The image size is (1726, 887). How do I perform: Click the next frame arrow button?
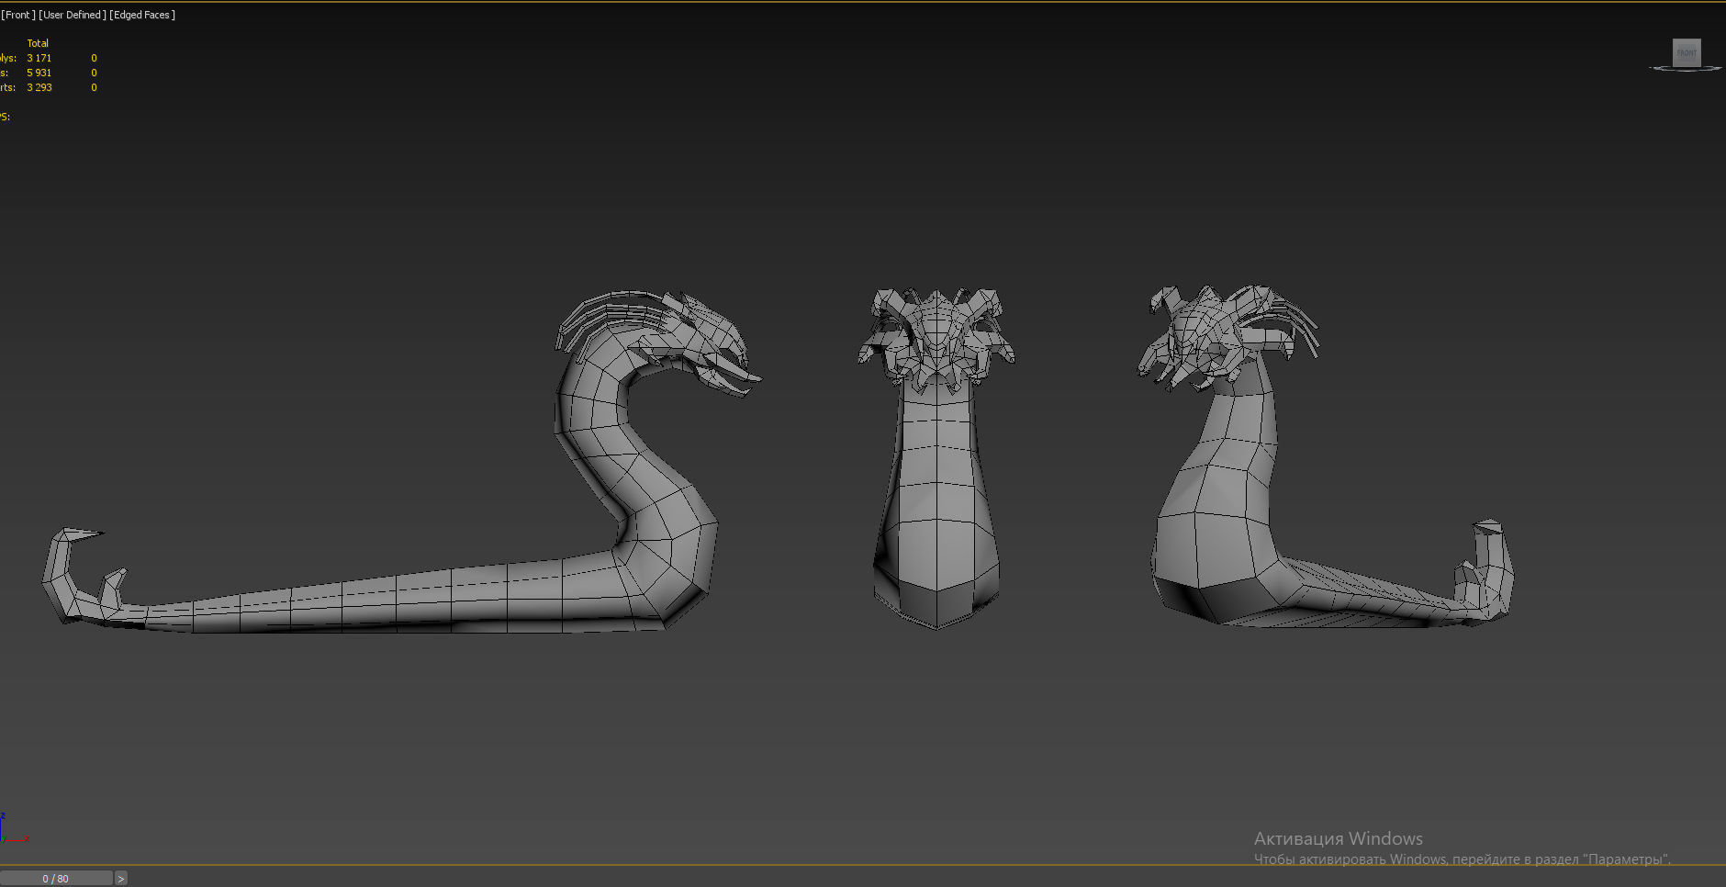(120, 878)
